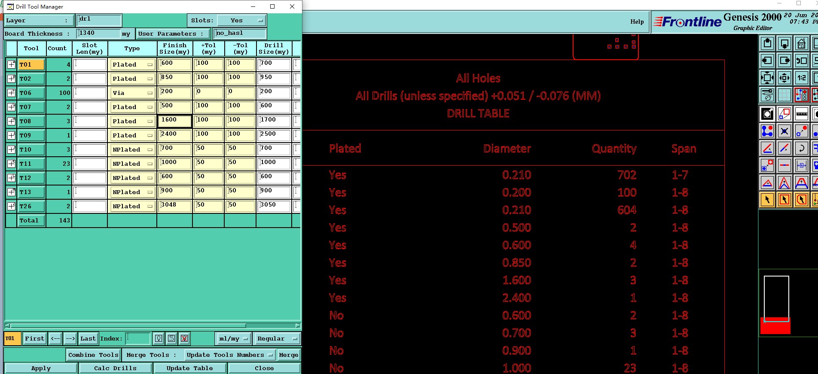Click the point-to-point move icon

[802, 131]
